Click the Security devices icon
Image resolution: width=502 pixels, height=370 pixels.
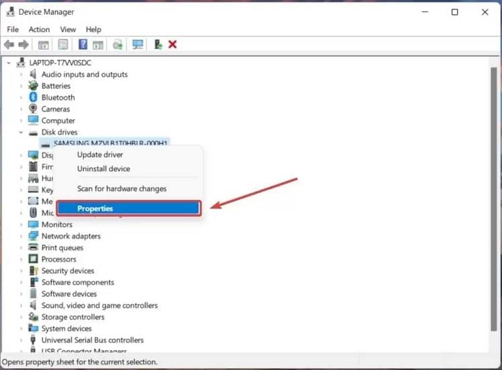pos(34,270)
